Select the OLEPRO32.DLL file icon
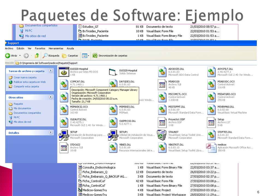 click(x=113, y=122)
